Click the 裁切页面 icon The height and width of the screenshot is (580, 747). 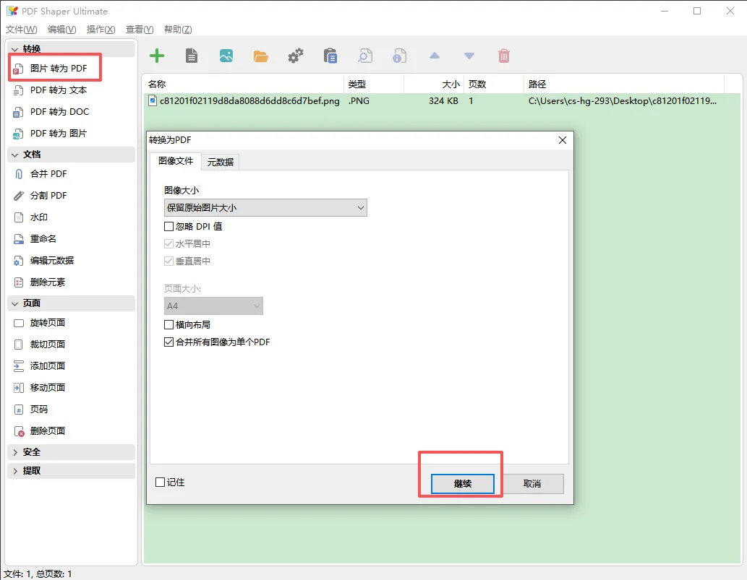(19, 345)
